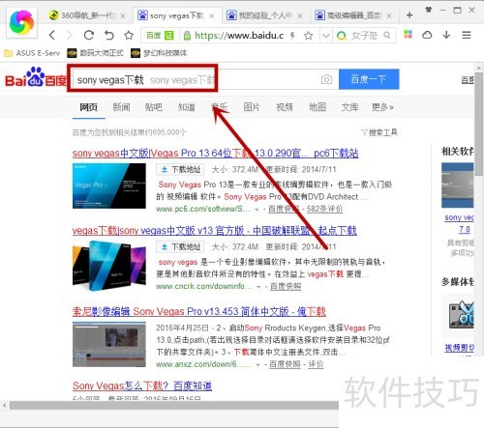Close the 我的经验 tab
Viewport: 484px width, 428px height.
pos(300,15)
